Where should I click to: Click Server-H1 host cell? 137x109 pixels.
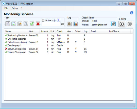pyautogui.click(x=34, y=42)
